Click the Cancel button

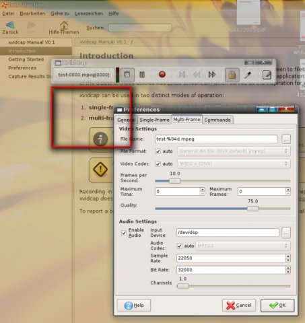(239, 306)
